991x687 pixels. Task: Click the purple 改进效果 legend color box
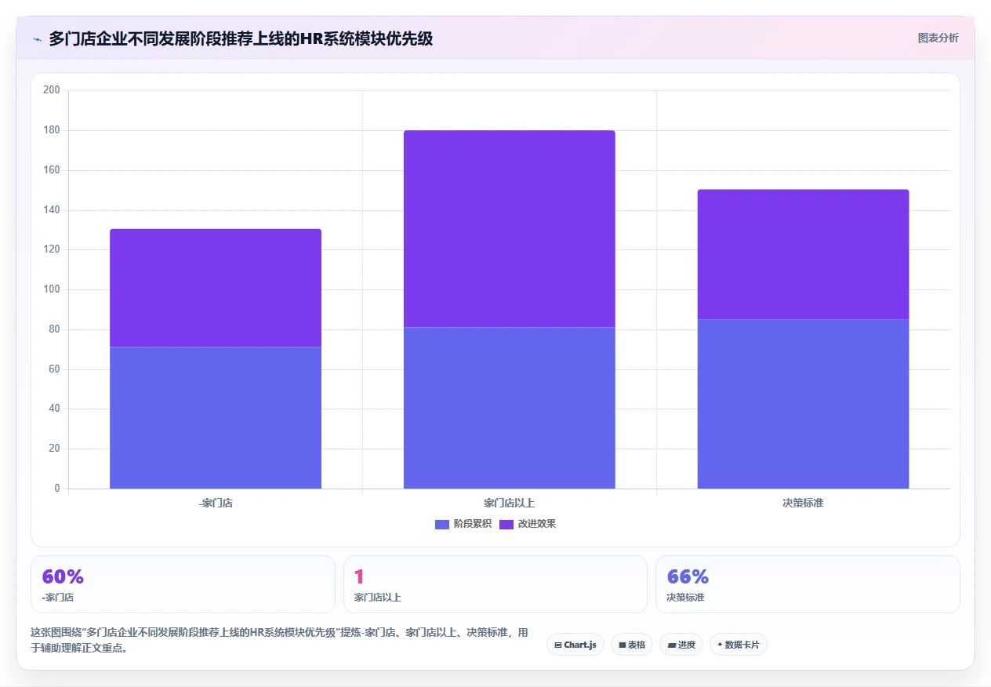pos(506,525)
